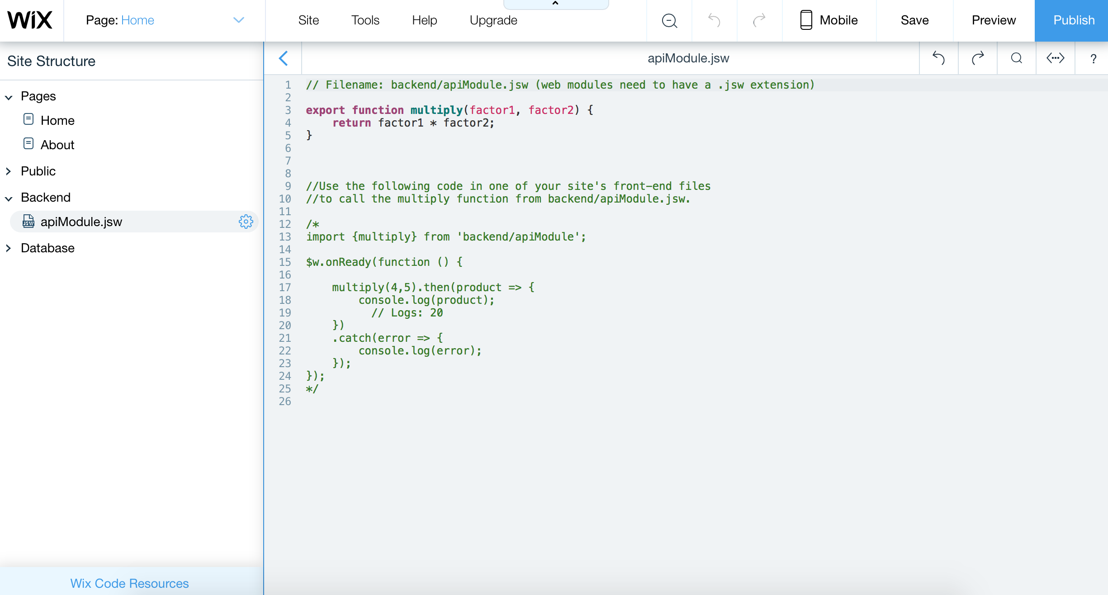Click the mobile phone icon
Viewport: 1108px width, 595px height.
[806, 20]
